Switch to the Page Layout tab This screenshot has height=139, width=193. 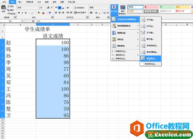(x=30, y=2)
